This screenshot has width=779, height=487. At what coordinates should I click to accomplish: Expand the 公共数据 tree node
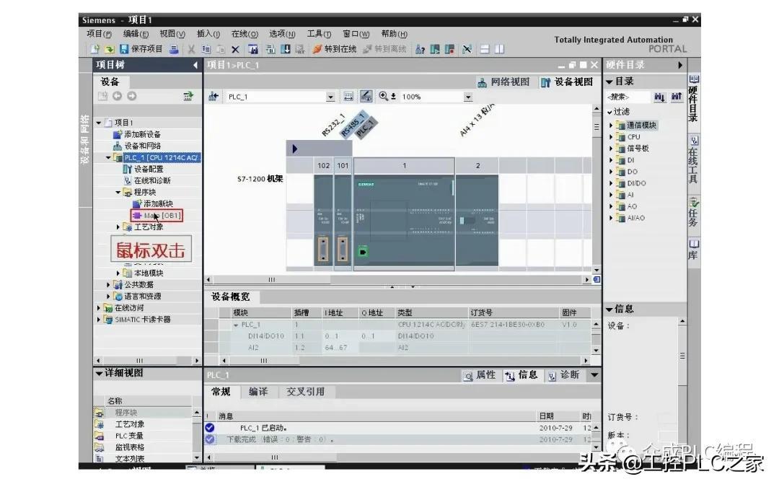[108, 285]
